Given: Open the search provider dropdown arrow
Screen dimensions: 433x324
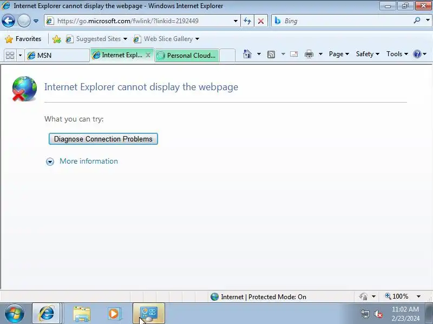Looking at the screenshot, I should click(x=428, y=21).
